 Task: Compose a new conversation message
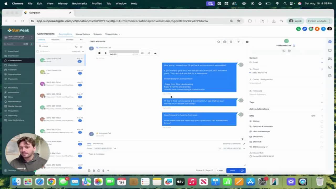tap(81, 47)
